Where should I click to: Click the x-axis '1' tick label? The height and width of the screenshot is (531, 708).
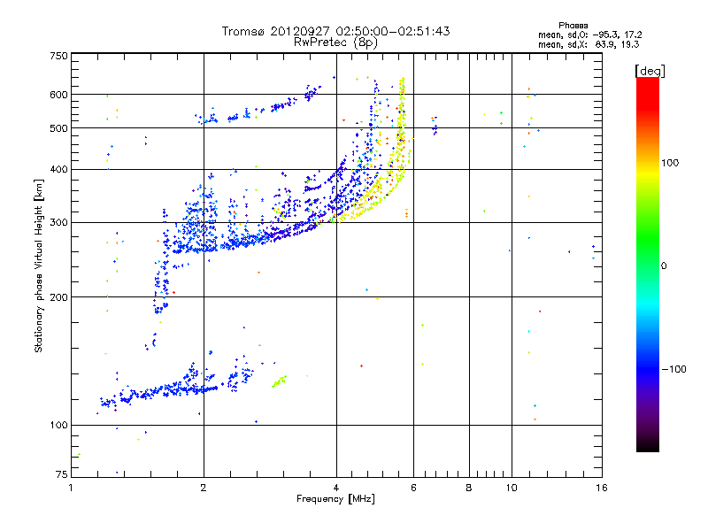click(x=71, y=488)
